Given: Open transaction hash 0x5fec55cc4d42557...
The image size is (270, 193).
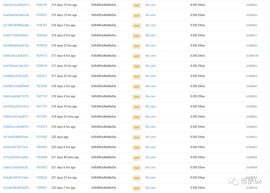Looking at the screenshot, I should pyautogui.click(x=17, y=56).
